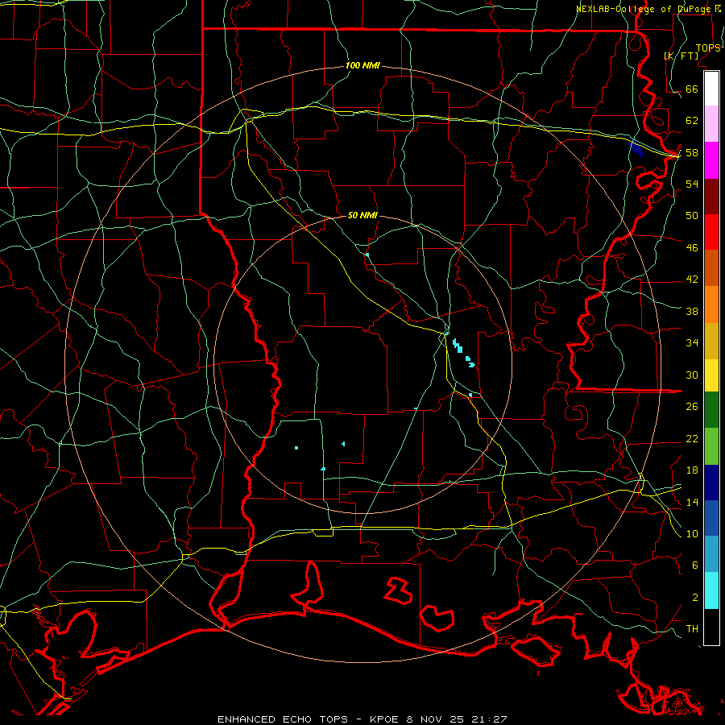Click the 'KPOE' radar site identifier

pyautogui.click(x=384, y=719)
